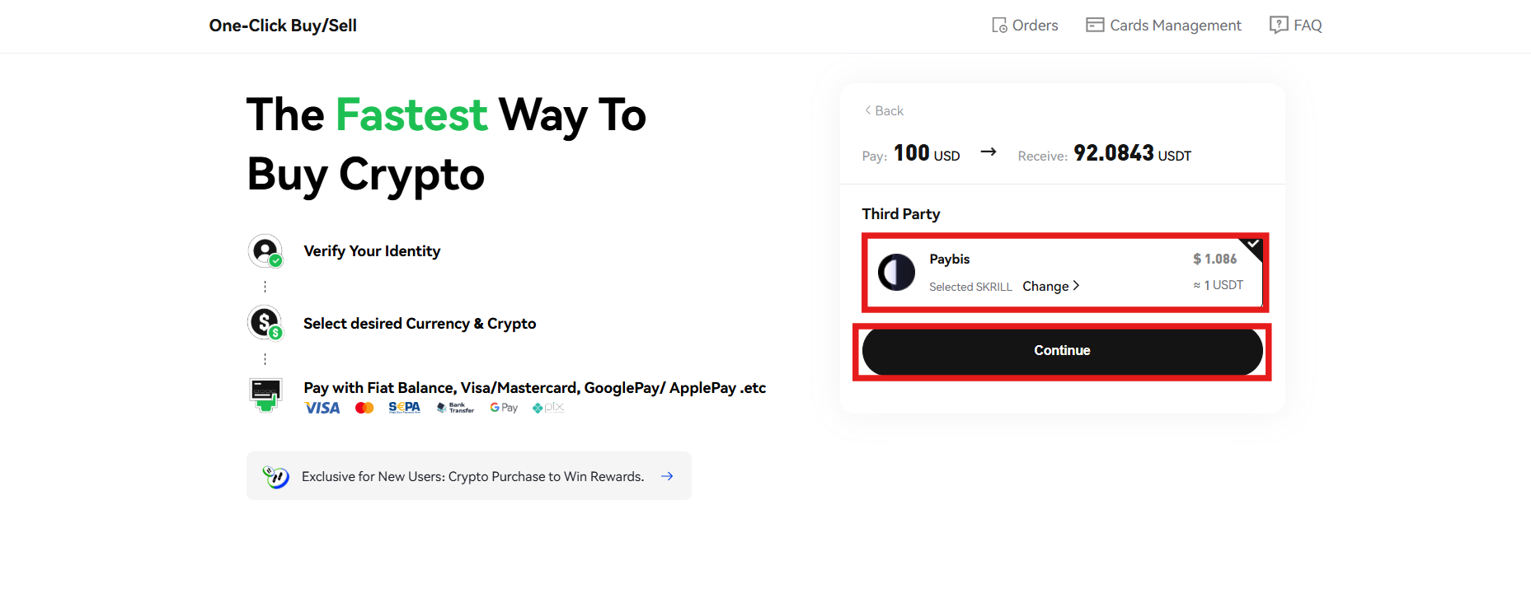The height and width of the screenshot is (603, 1531).
Task: Click the arrow on the rewards banner
Action: pos(667,475)
